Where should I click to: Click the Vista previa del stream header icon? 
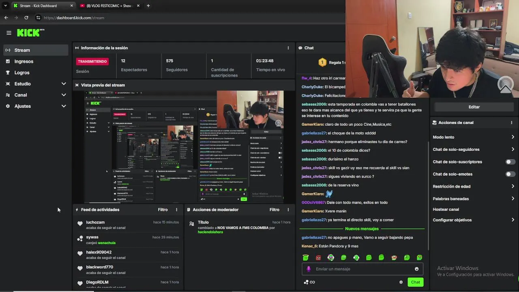point(77,85)
